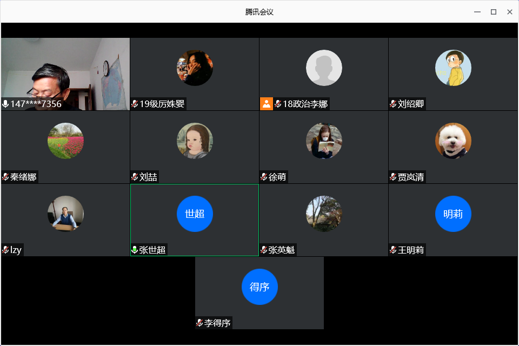Click the name label 张英魁
Viewport: 519px width, 346px height.
[x=282, y=250]
